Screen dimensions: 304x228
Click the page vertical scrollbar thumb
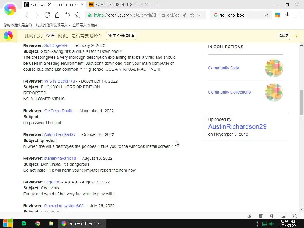tap(301, 102)
